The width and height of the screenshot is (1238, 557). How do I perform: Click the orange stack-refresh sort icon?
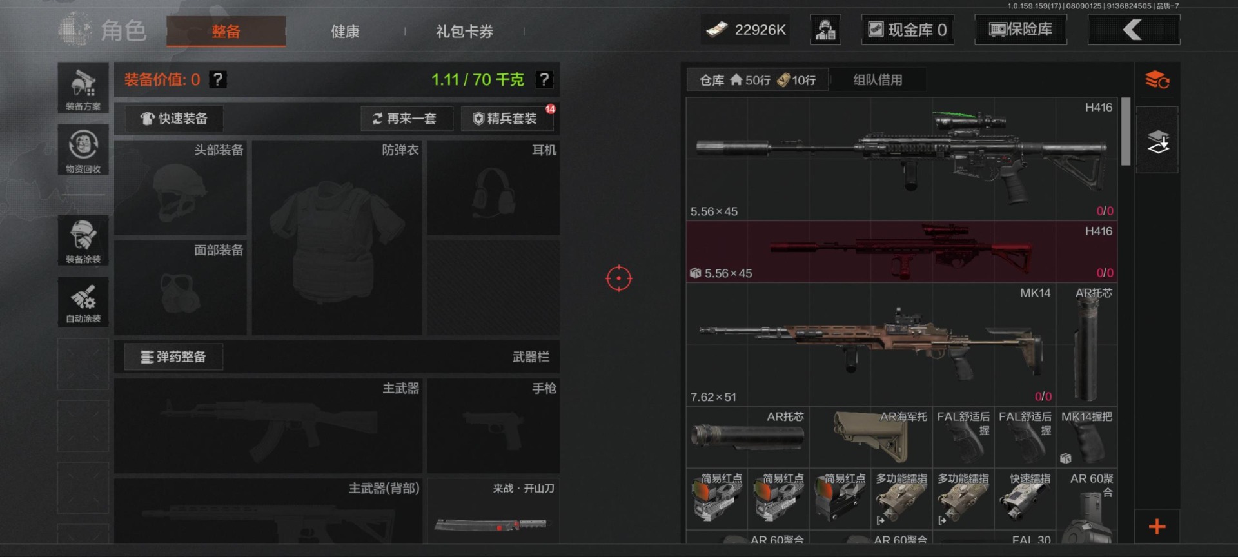click(x=1157, y=80)
